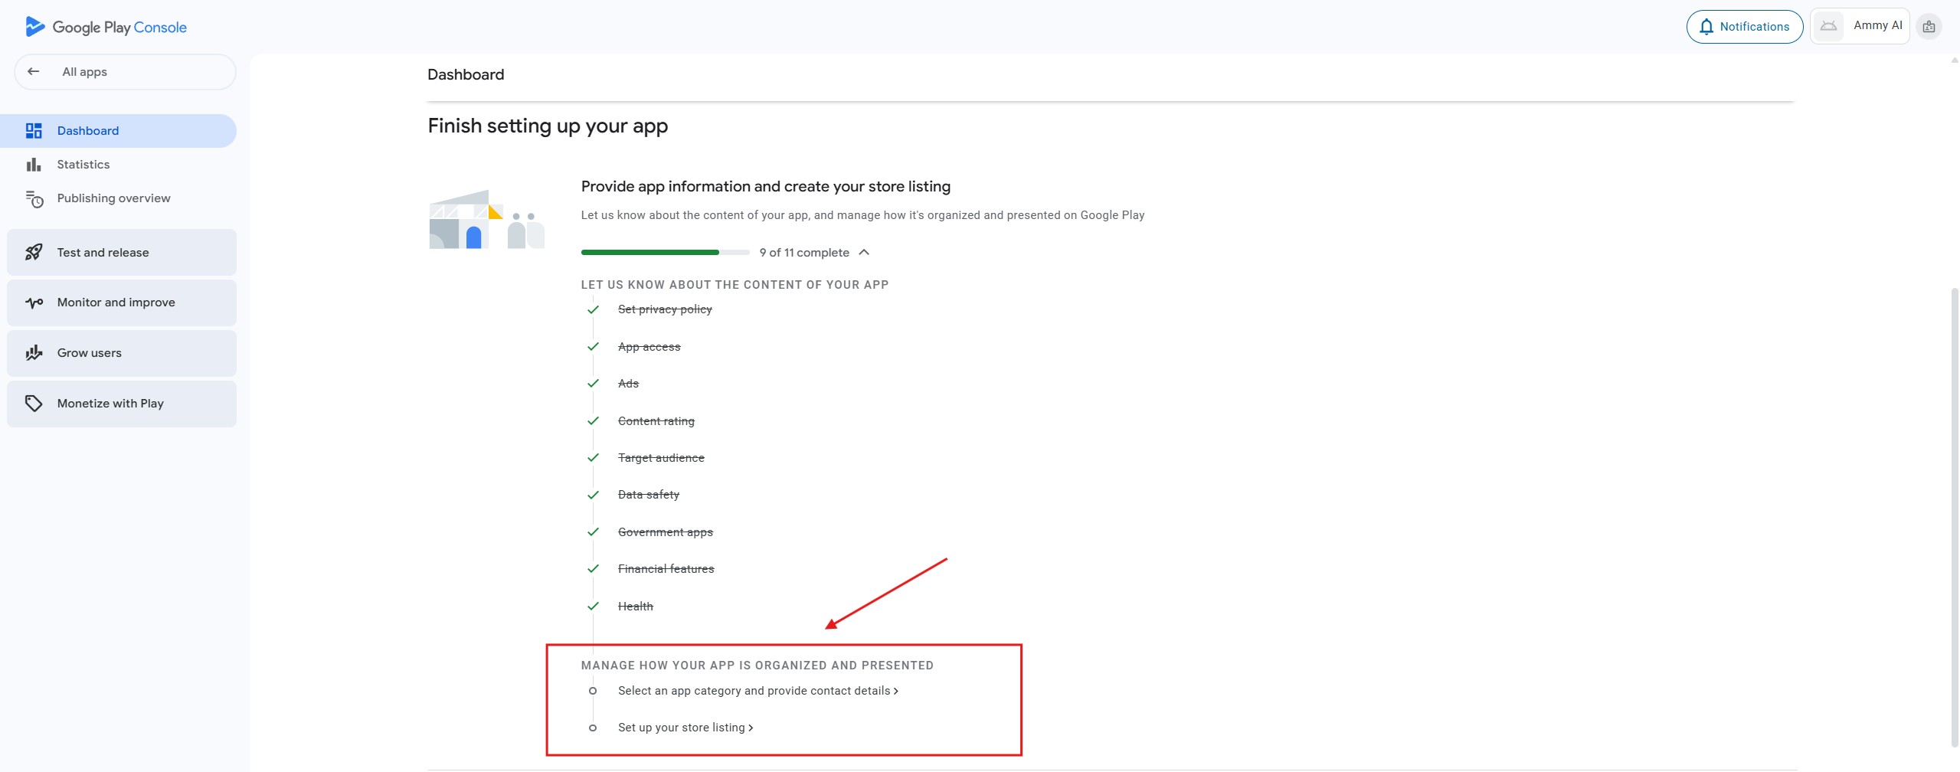Screen dimensions: 1960x772
Task: Open Publishing overview from the sidebar
Action: tap(113, 198)
